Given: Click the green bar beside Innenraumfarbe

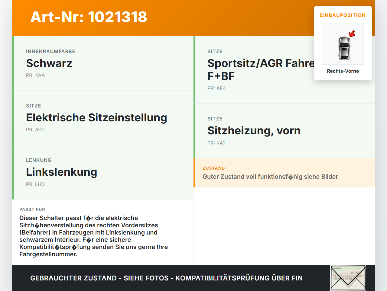Looking at the screenshot, I should [13, 63].
